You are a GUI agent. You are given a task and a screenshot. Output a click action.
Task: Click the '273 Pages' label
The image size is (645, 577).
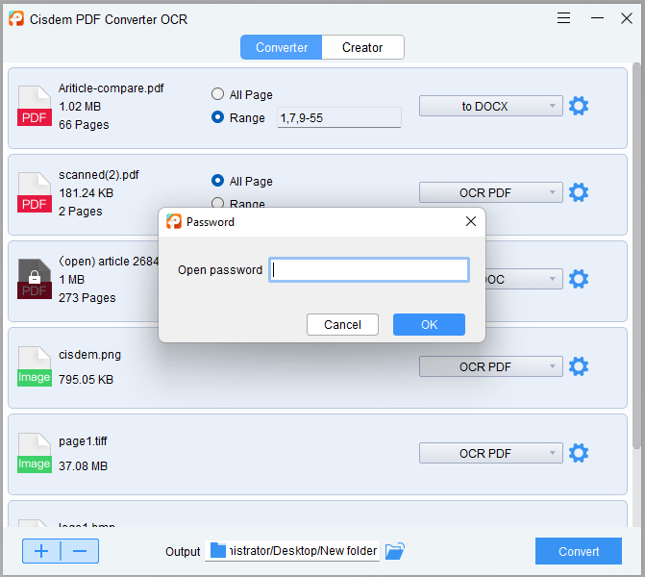[87, 297]
